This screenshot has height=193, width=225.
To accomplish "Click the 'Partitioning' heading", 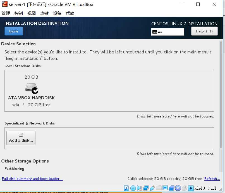I will [14, 169].
